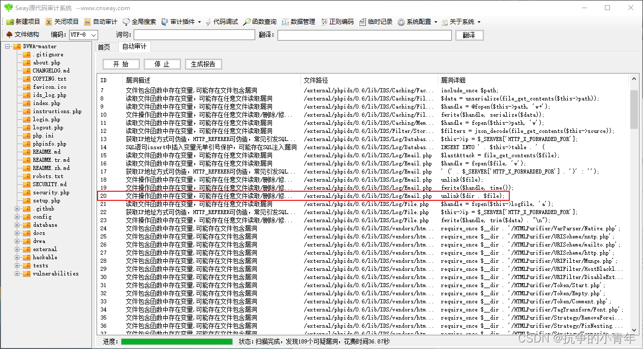Click the folder icon of vulnerabilities

(26, 273)
